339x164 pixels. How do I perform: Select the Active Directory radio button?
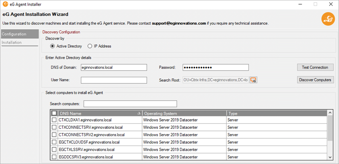click(52, 46)
